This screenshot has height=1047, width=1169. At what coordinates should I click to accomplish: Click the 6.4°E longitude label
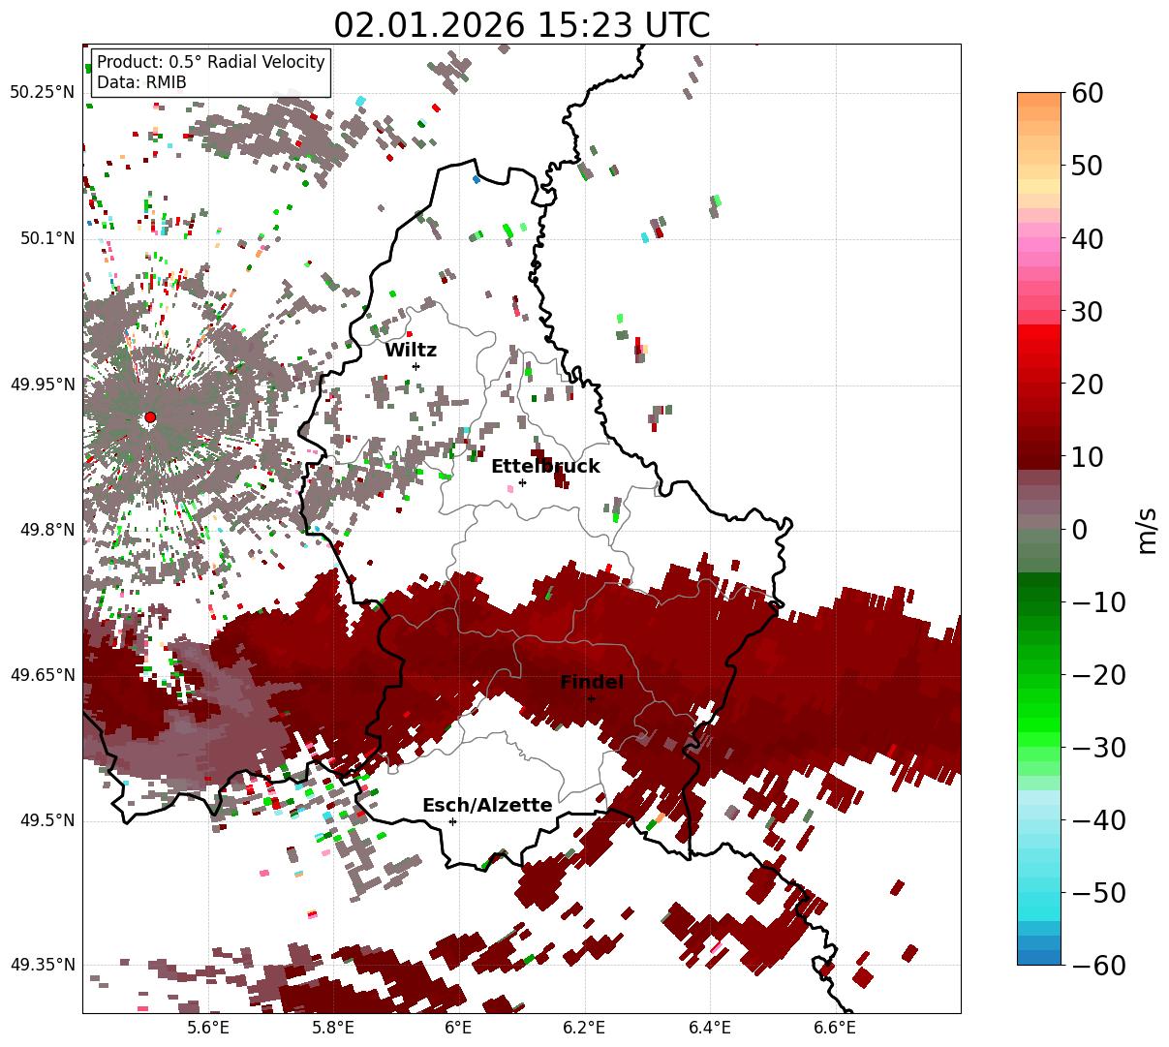click(x=709, y=1027)
